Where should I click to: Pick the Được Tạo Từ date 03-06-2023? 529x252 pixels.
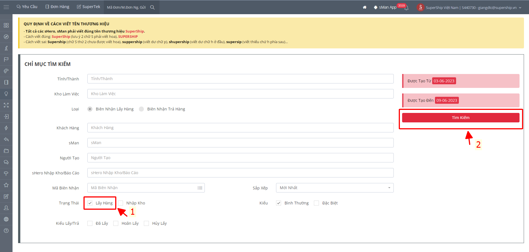tap(444, 81)
